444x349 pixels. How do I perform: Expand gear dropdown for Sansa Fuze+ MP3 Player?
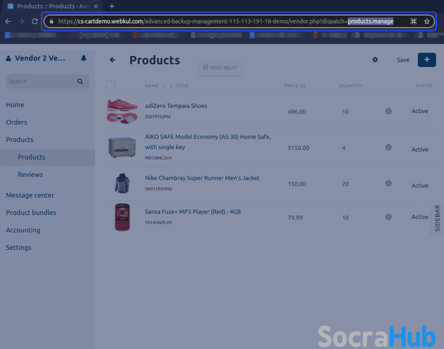[388, 217]
